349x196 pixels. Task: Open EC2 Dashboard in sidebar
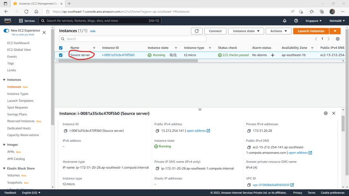coord(18,43)
